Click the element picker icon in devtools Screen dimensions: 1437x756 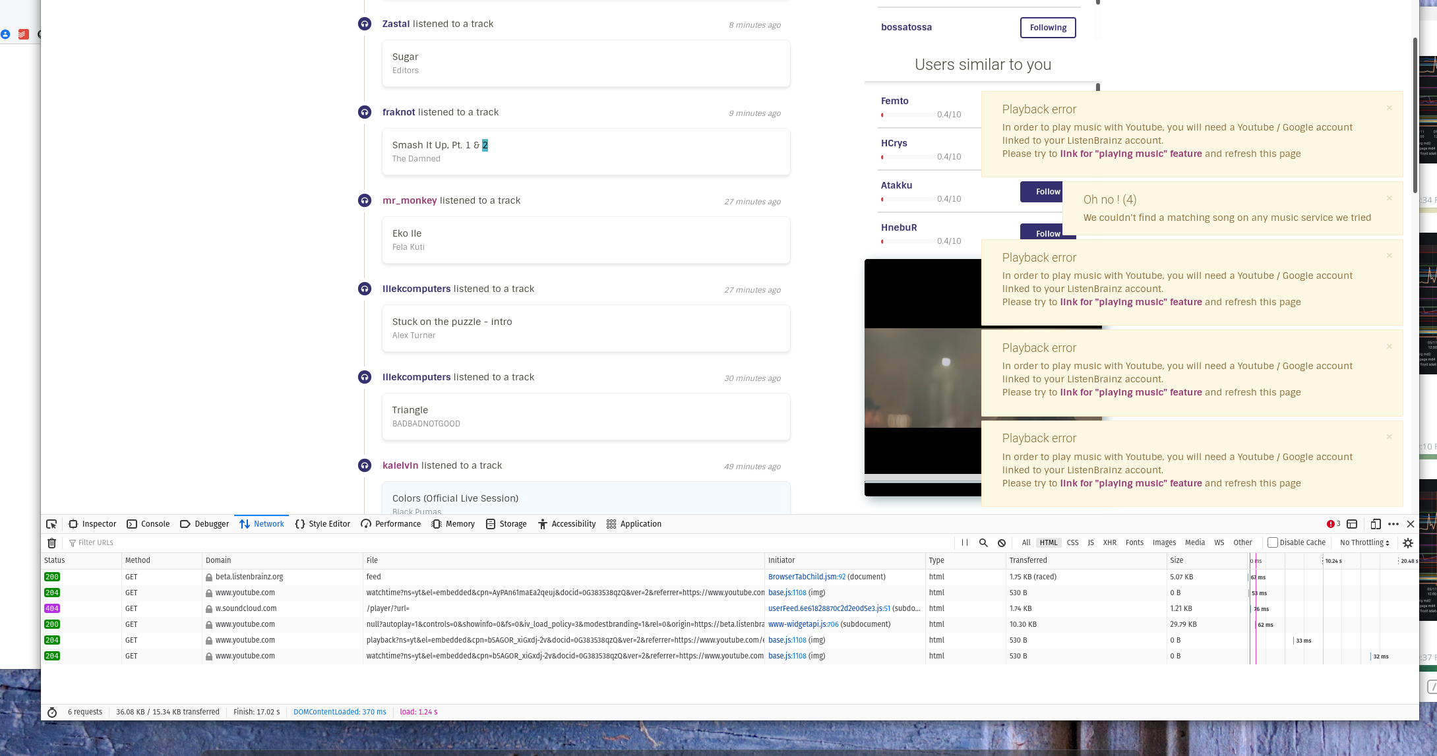point(51,524)
